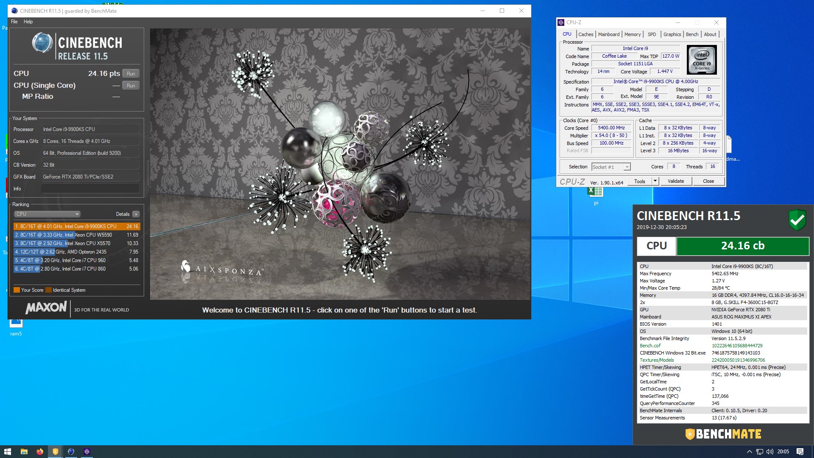
Task: Click the Excel file icon labeled pi
Action: point(596,193)
